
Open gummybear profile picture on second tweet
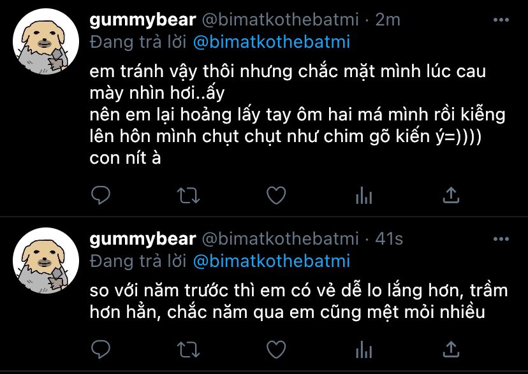(46, 261)
